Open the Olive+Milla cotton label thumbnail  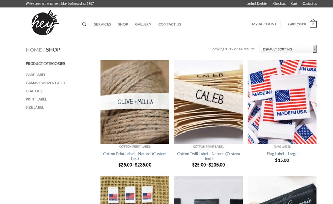pos(135,102)
